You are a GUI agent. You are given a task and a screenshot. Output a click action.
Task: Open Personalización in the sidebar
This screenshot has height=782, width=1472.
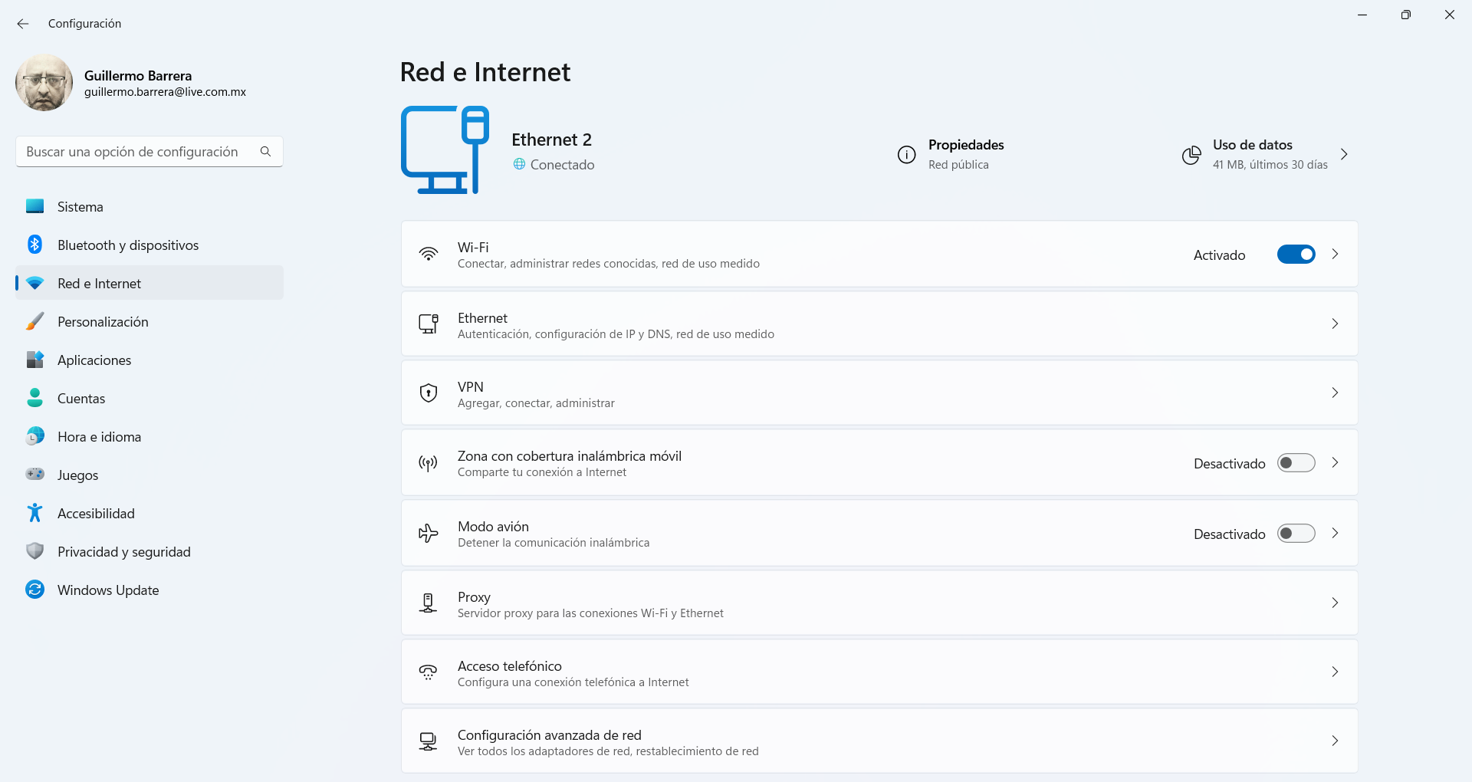pos(103,322)
